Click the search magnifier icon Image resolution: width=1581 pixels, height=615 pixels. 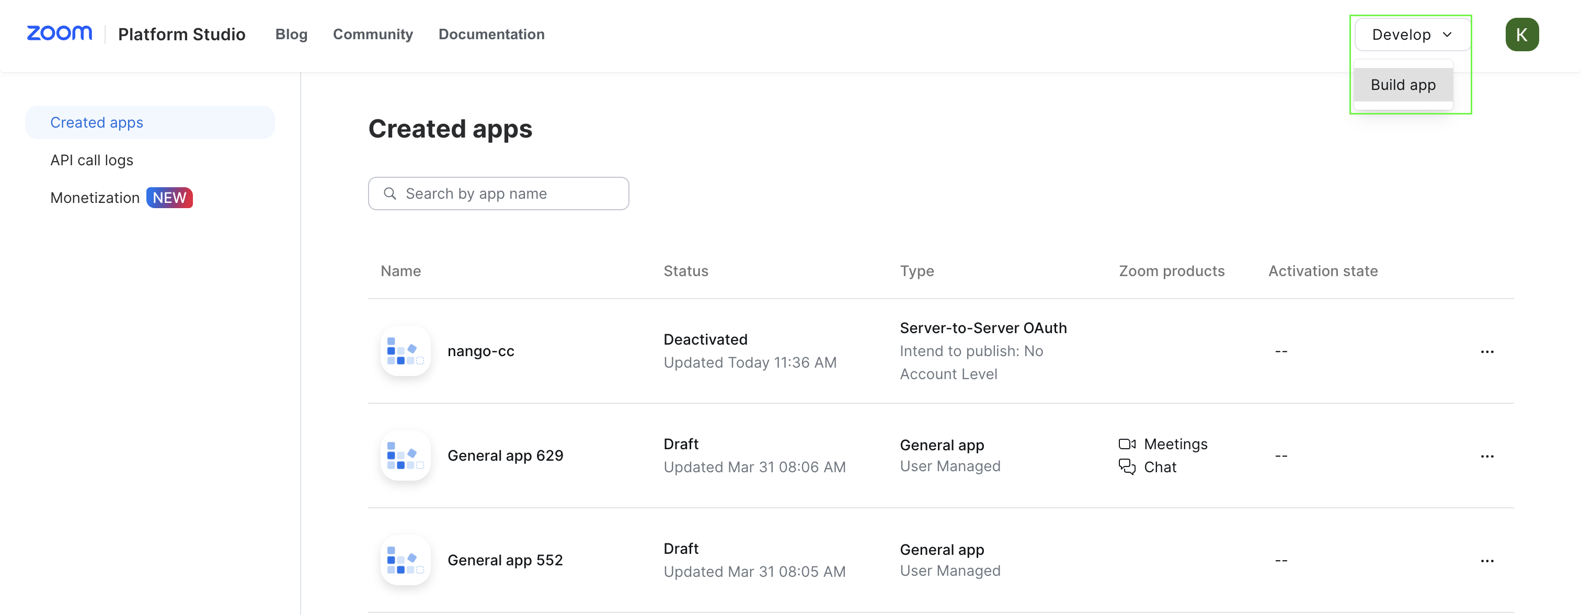pyautogui.click(x=389, y=193)
